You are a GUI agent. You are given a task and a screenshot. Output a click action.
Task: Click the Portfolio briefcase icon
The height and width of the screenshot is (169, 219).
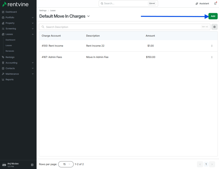pos(3,17)
